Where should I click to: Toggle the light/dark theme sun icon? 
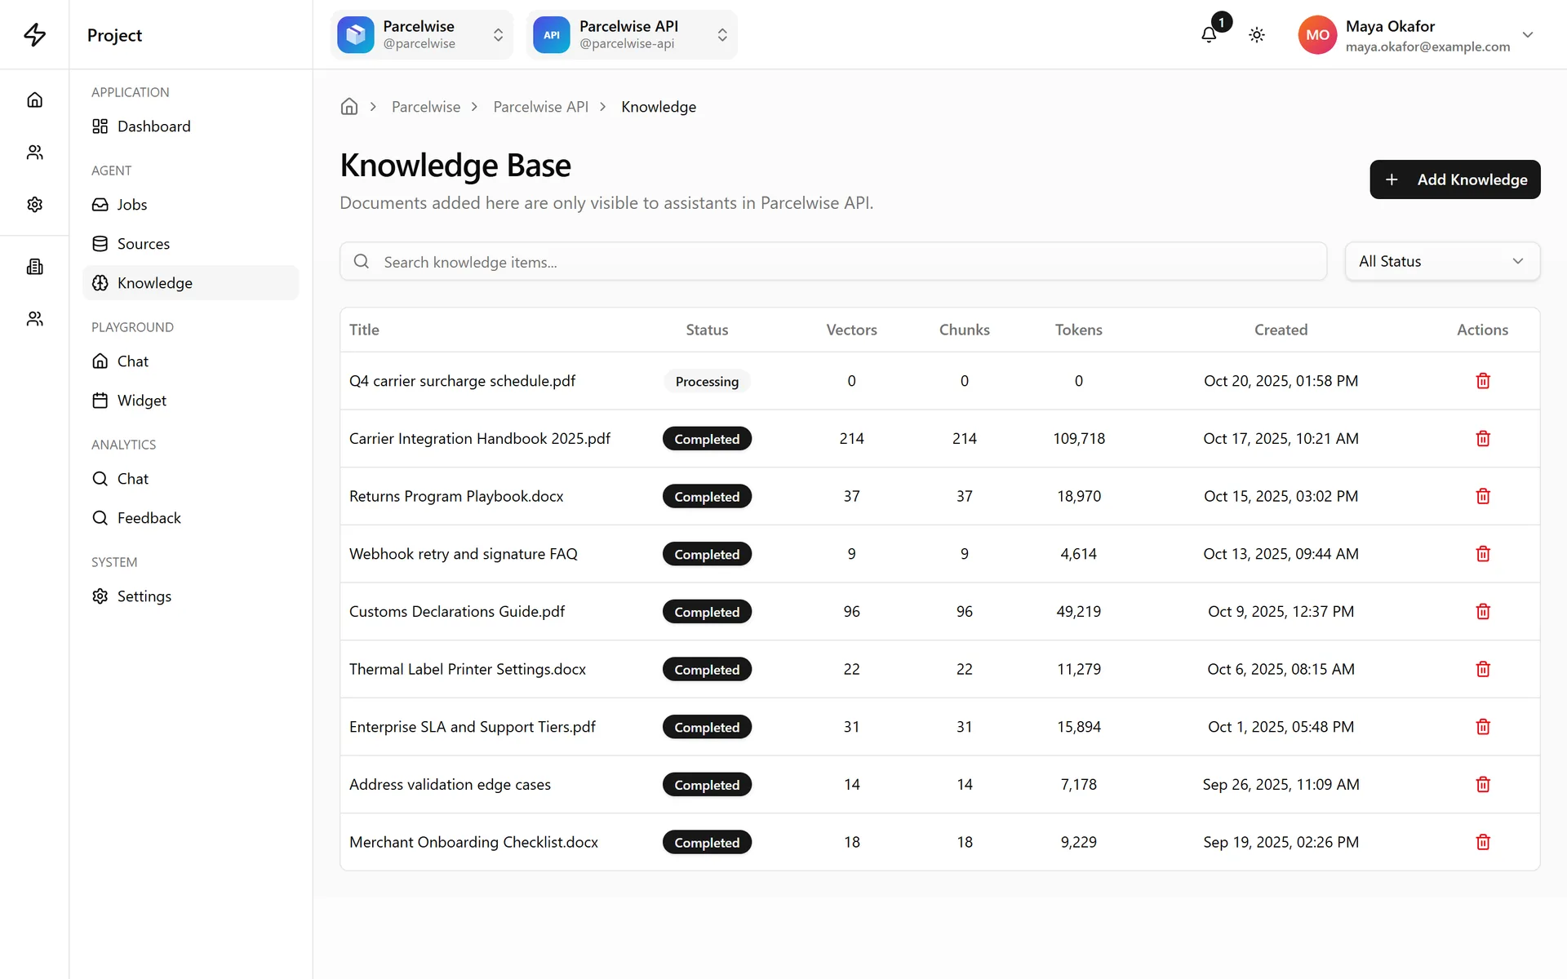(1257, 34)
